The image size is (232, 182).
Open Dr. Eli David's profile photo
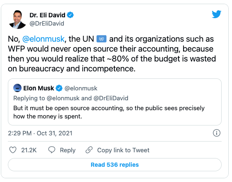(17, 19)
